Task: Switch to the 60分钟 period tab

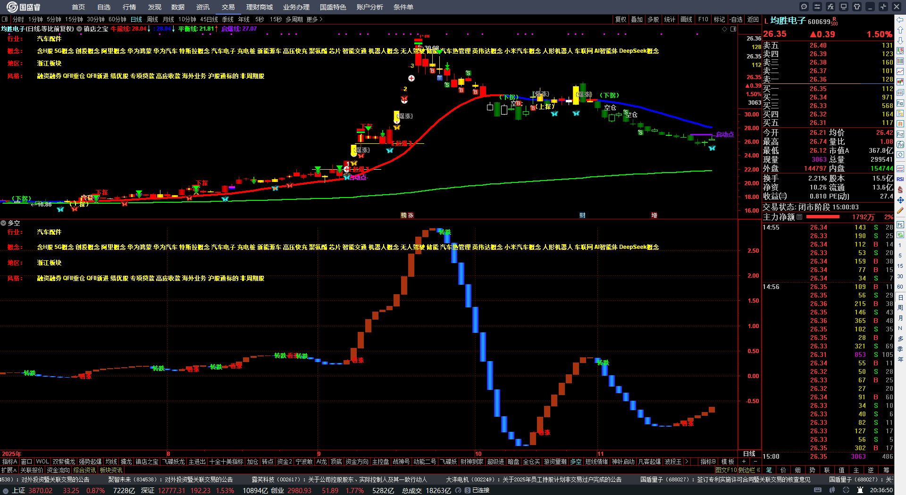Action: [x=117, y=19]
